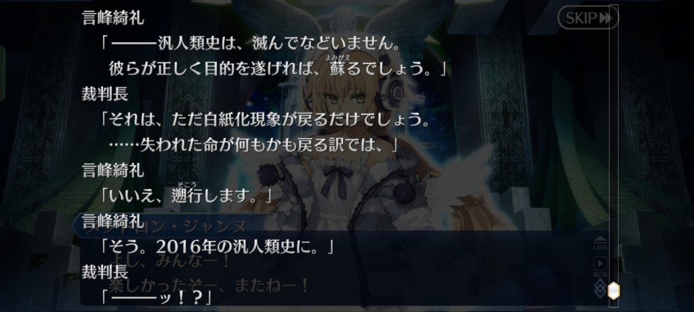Click the last 裁判長 speaker name
The image size is (694, 312).
click(x=105, y=273)
